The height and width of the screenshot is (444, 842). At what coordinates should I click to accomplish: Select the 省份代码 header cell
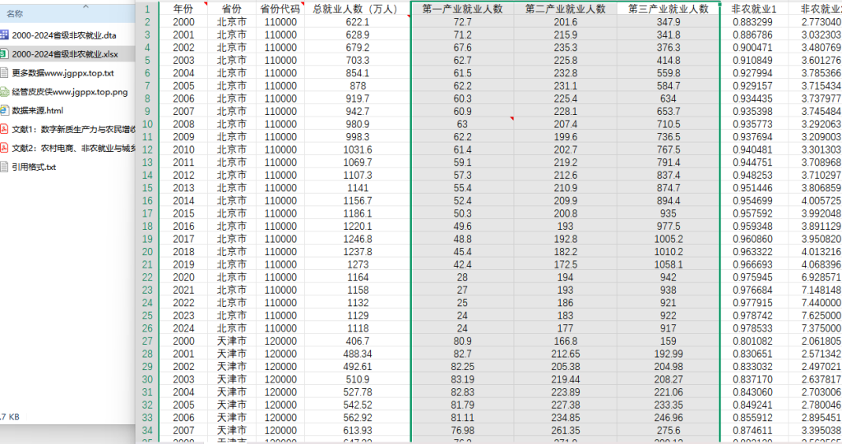[280, 8]
